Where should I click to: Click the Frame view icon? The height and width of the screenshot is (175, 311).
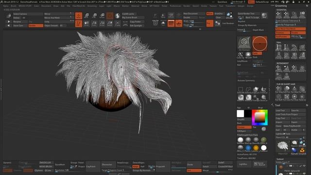[x=118, y=24]
